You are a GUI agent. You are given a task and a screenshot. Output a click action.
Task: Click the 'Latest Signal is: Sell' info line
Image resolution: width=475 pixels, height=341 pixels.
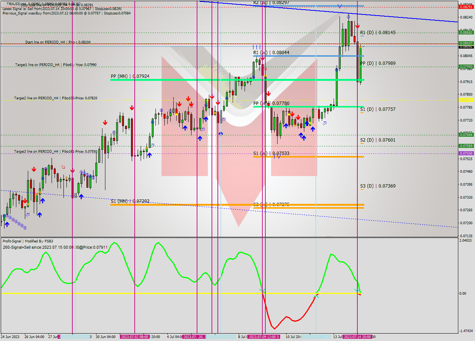62,9
